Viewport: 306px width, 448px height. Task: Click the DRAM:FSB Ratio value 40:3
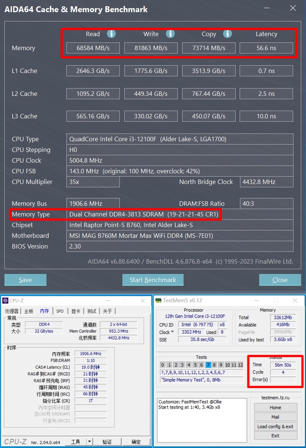[x=267, y=204]
